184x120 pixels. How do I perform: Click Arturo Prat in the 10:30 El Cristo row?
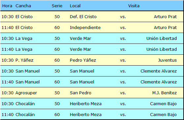pyautogui.click(x=165, y=17)
